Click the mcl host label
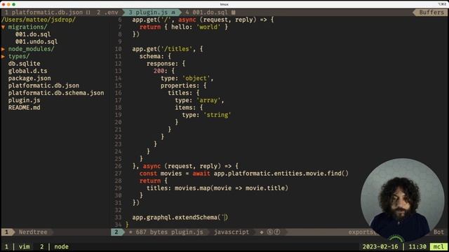Image resolution: width=449 pixels, height=252 pixels. 438,246
